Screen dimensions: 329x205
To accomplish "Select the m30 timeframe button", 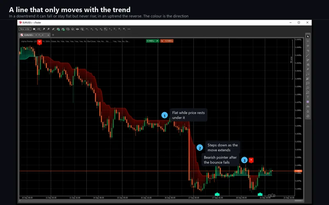I will [101, 29].
